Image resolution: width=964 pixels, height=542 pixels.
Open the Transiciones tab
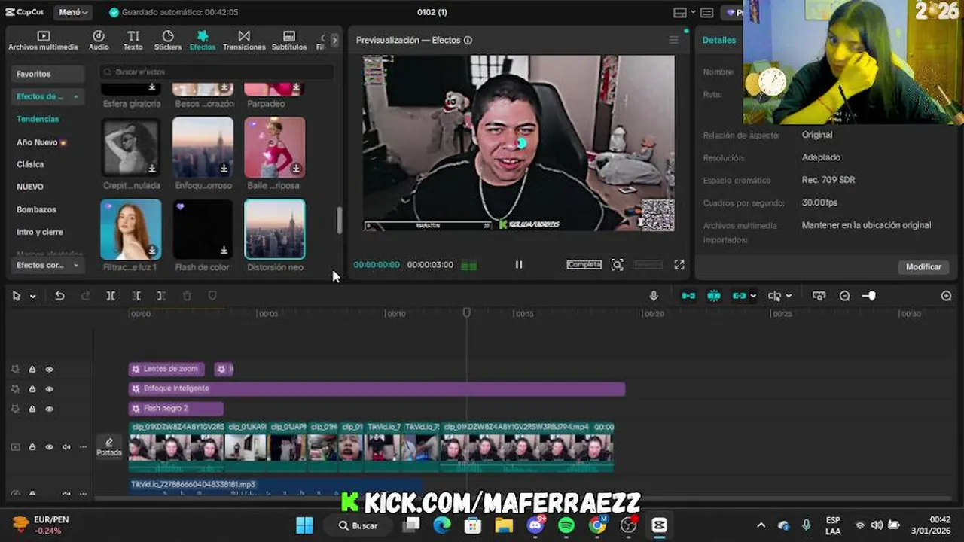244,41
